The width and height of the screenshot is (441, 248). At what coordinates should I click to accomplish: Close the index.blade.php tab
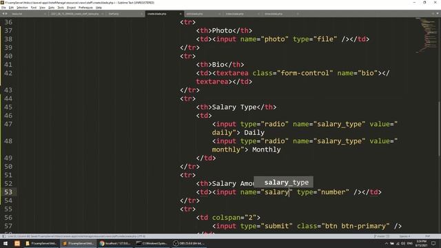pos(258,14)
